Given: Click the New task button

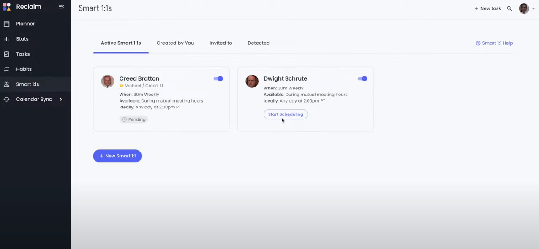Looking at the screenshot, I should [487, 8].
